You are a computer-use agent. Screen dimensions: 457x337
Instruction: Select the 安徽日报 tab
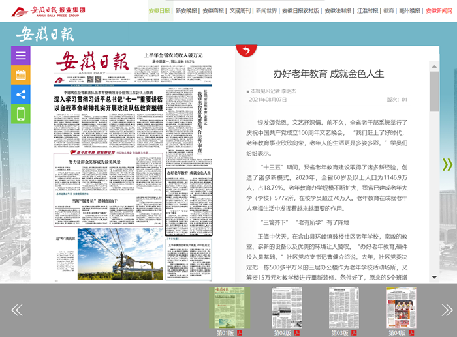(159, 11)
